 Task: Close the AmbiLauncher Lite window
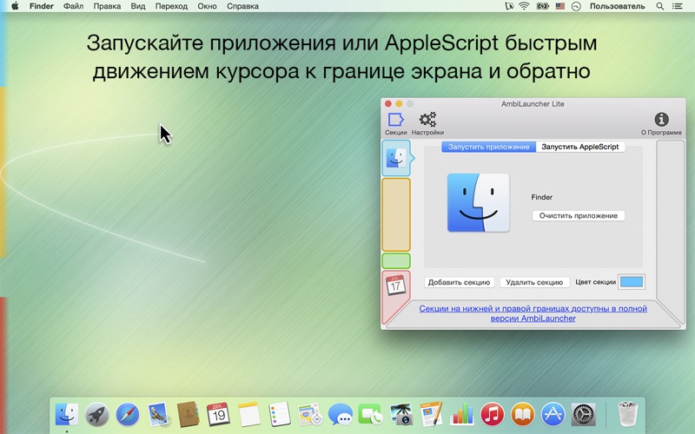point(388,103)
